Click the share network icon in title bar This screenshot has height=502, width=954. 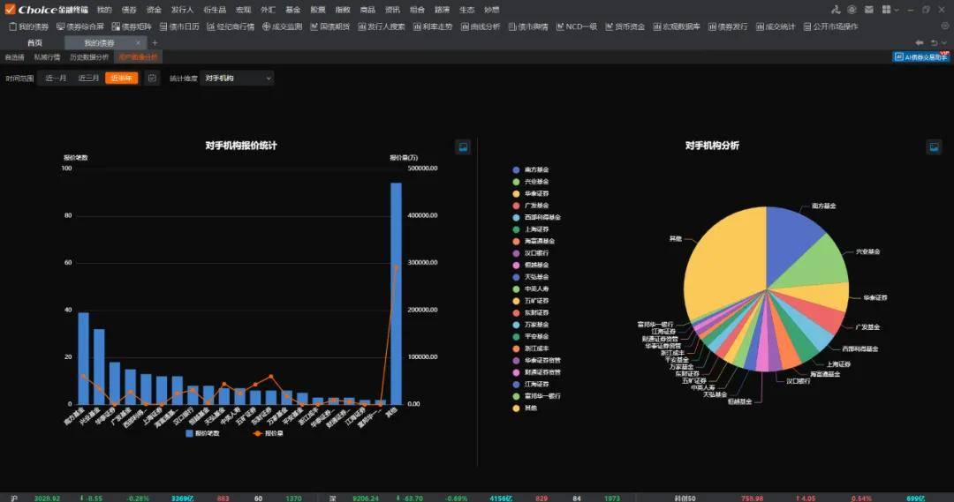point(836,10)
